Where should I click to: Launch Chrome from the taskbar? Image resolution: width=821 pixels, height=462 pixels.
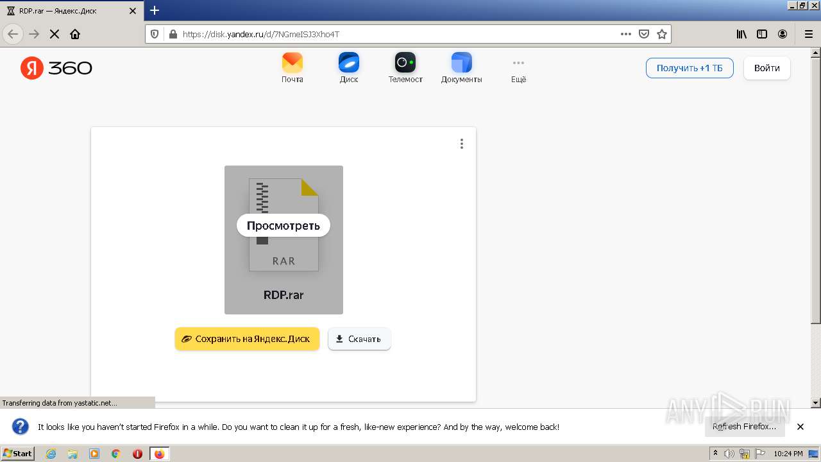coord(116,454)
